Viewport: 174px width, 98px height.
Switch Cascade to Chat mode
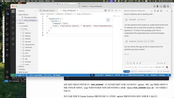[x=132, y=71]
